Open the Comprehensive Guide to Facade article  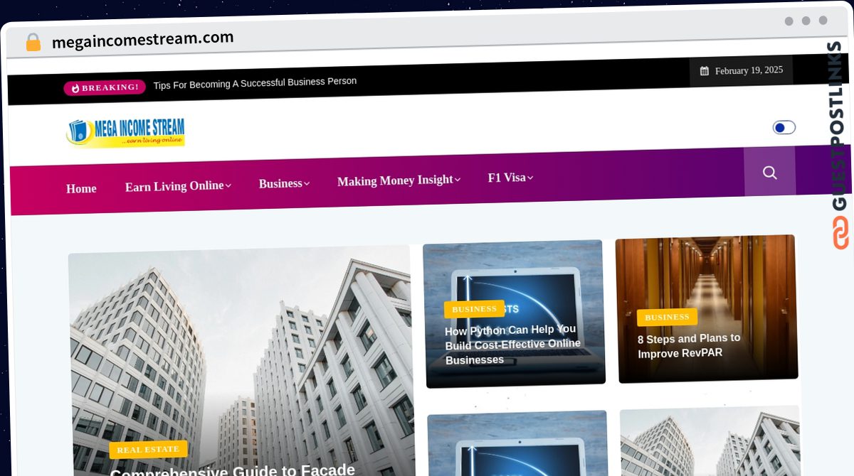click(233, 470)
